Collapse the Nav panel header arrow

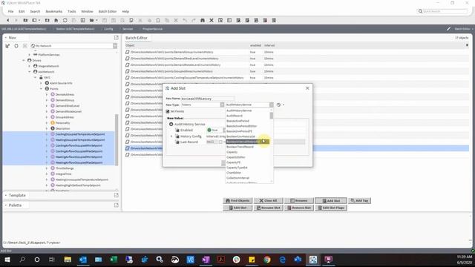[x=5, y=38]
